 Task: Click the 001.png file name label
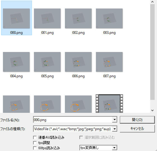pyautogui.click(x=47, y=33)
